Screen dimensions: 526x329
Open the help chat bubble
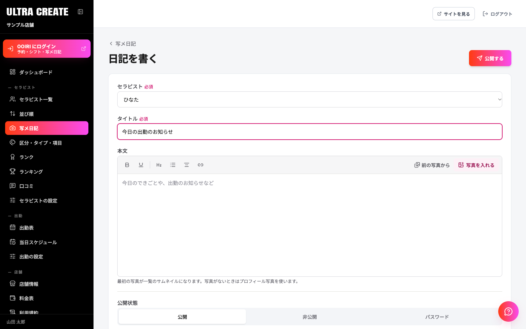508,311
